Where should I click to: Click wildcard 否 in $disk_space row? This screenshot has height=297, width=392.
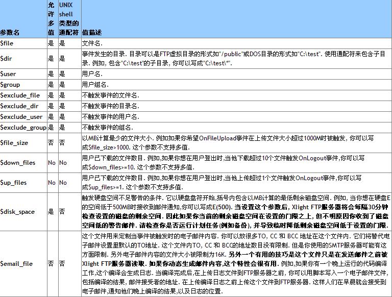pos(62,211)
